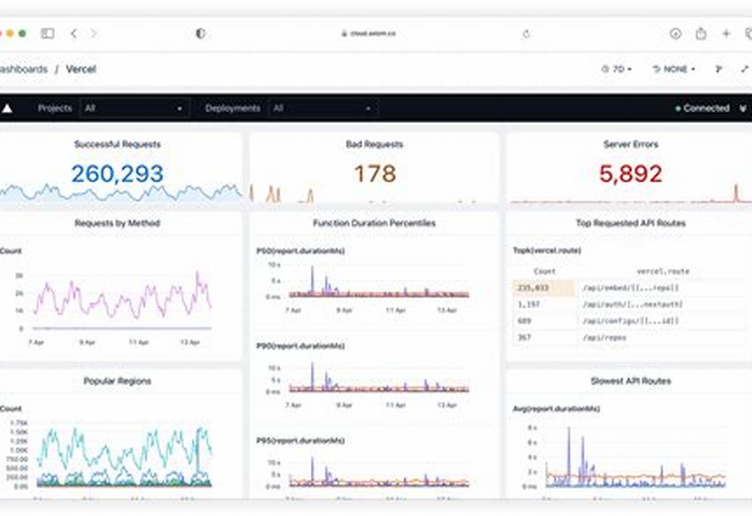Open the 7D time range dropdown

coord(616,69)
